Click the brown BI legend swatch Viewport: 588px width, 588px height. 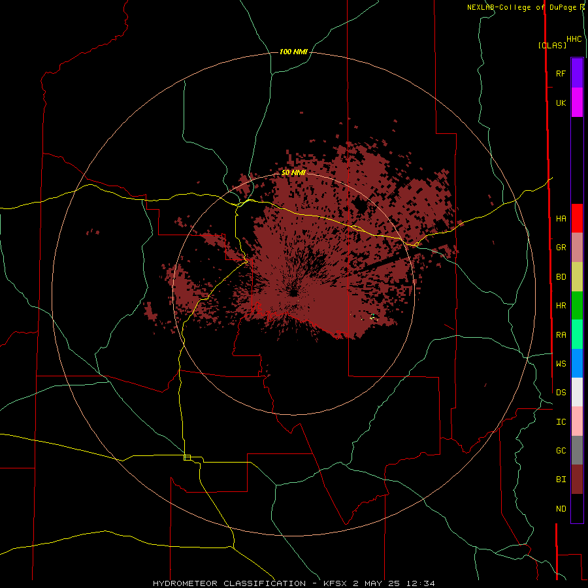[x=577, y=480]
